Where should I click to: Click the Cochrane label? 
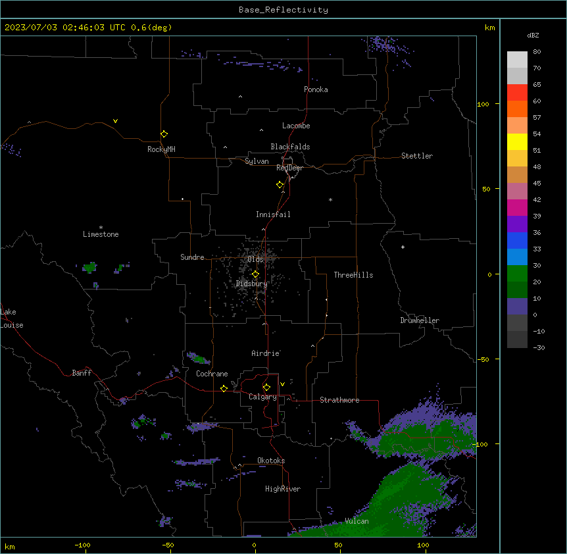pos(212,374)
